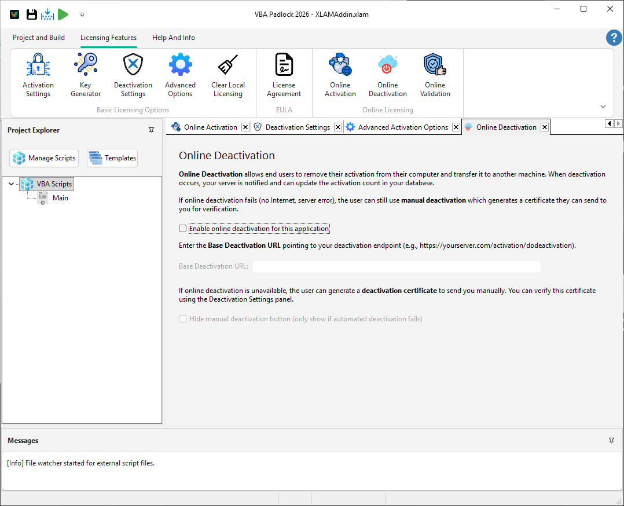This screenshot has width=624, height=506.
Task: Open the License Agreement editor
Action: tap(284, 74)
